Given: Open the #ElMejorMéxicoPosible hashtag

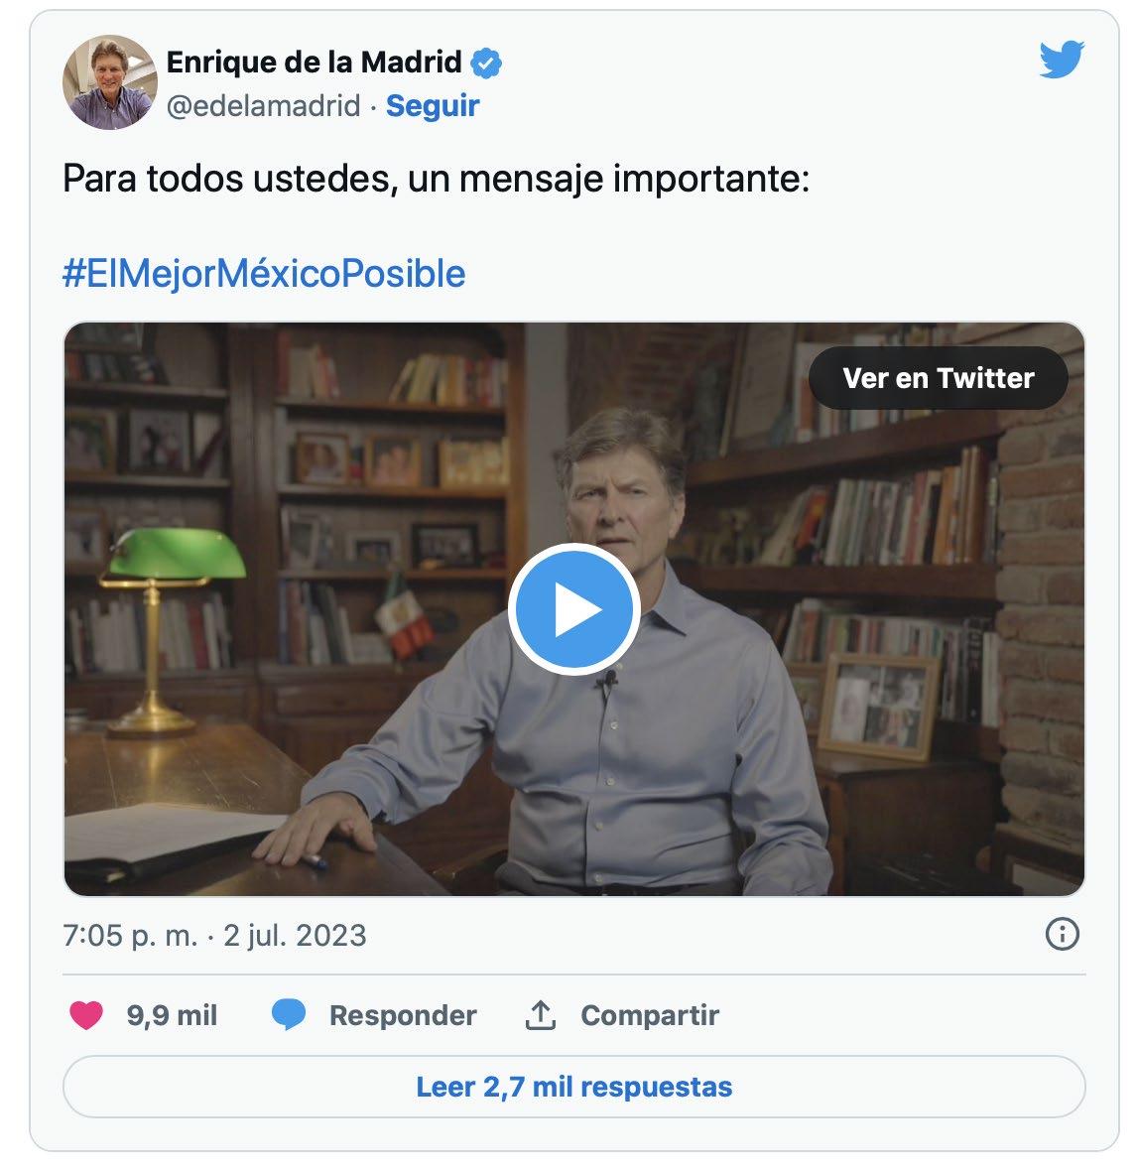Looking at the screenshot, I should point(264,274).
